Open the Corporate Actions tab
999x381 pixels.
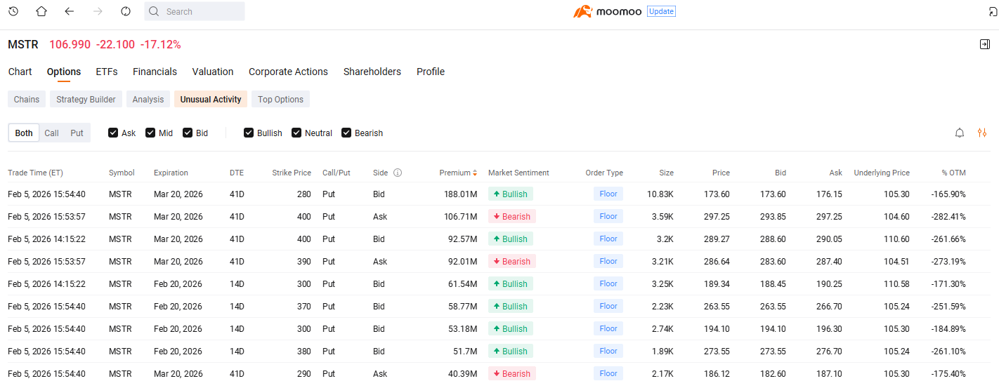point(288,72)
